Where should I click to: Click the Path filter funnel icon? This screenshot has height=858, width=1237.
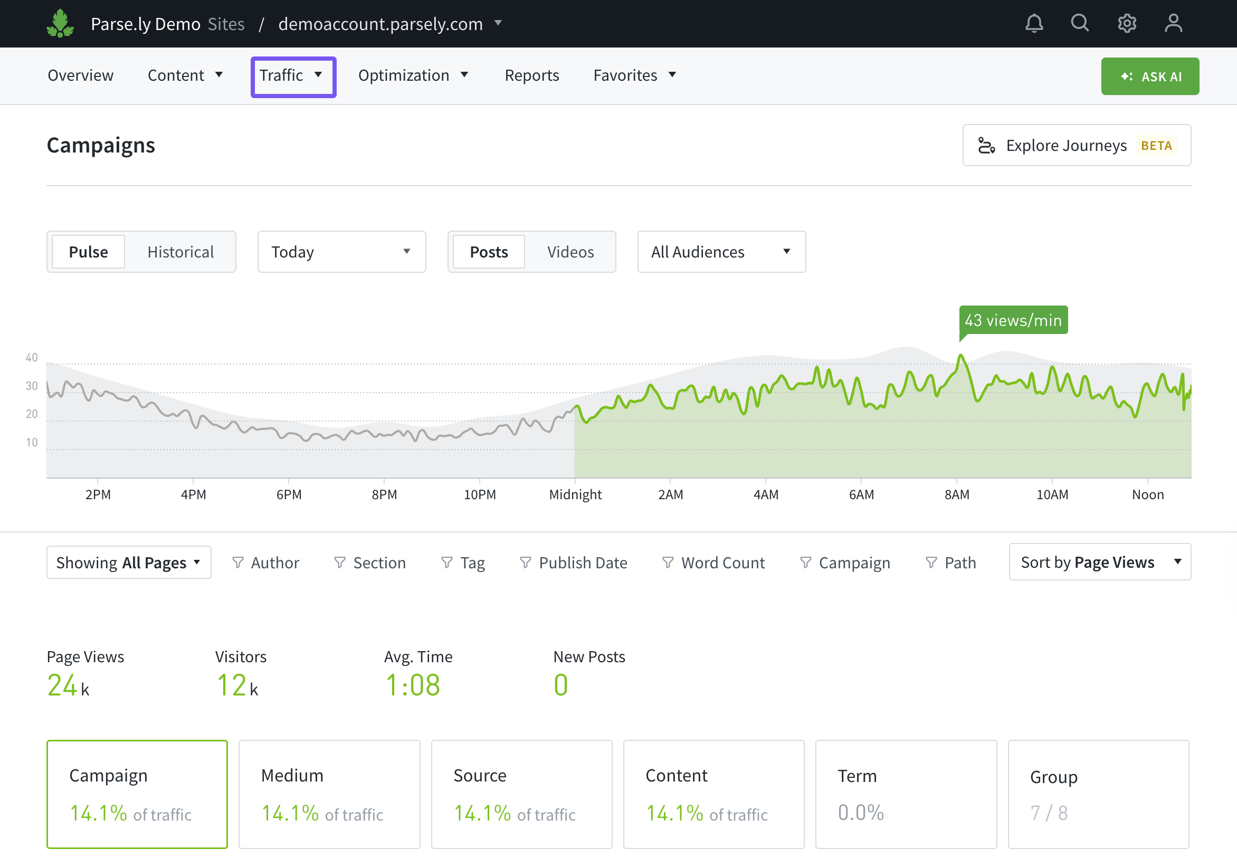pos(931,563)
